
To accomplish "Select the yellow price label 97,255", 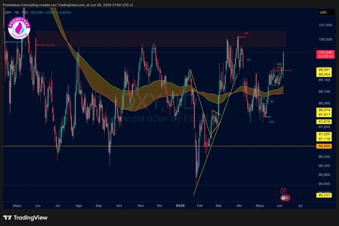I will pos(324,134).
